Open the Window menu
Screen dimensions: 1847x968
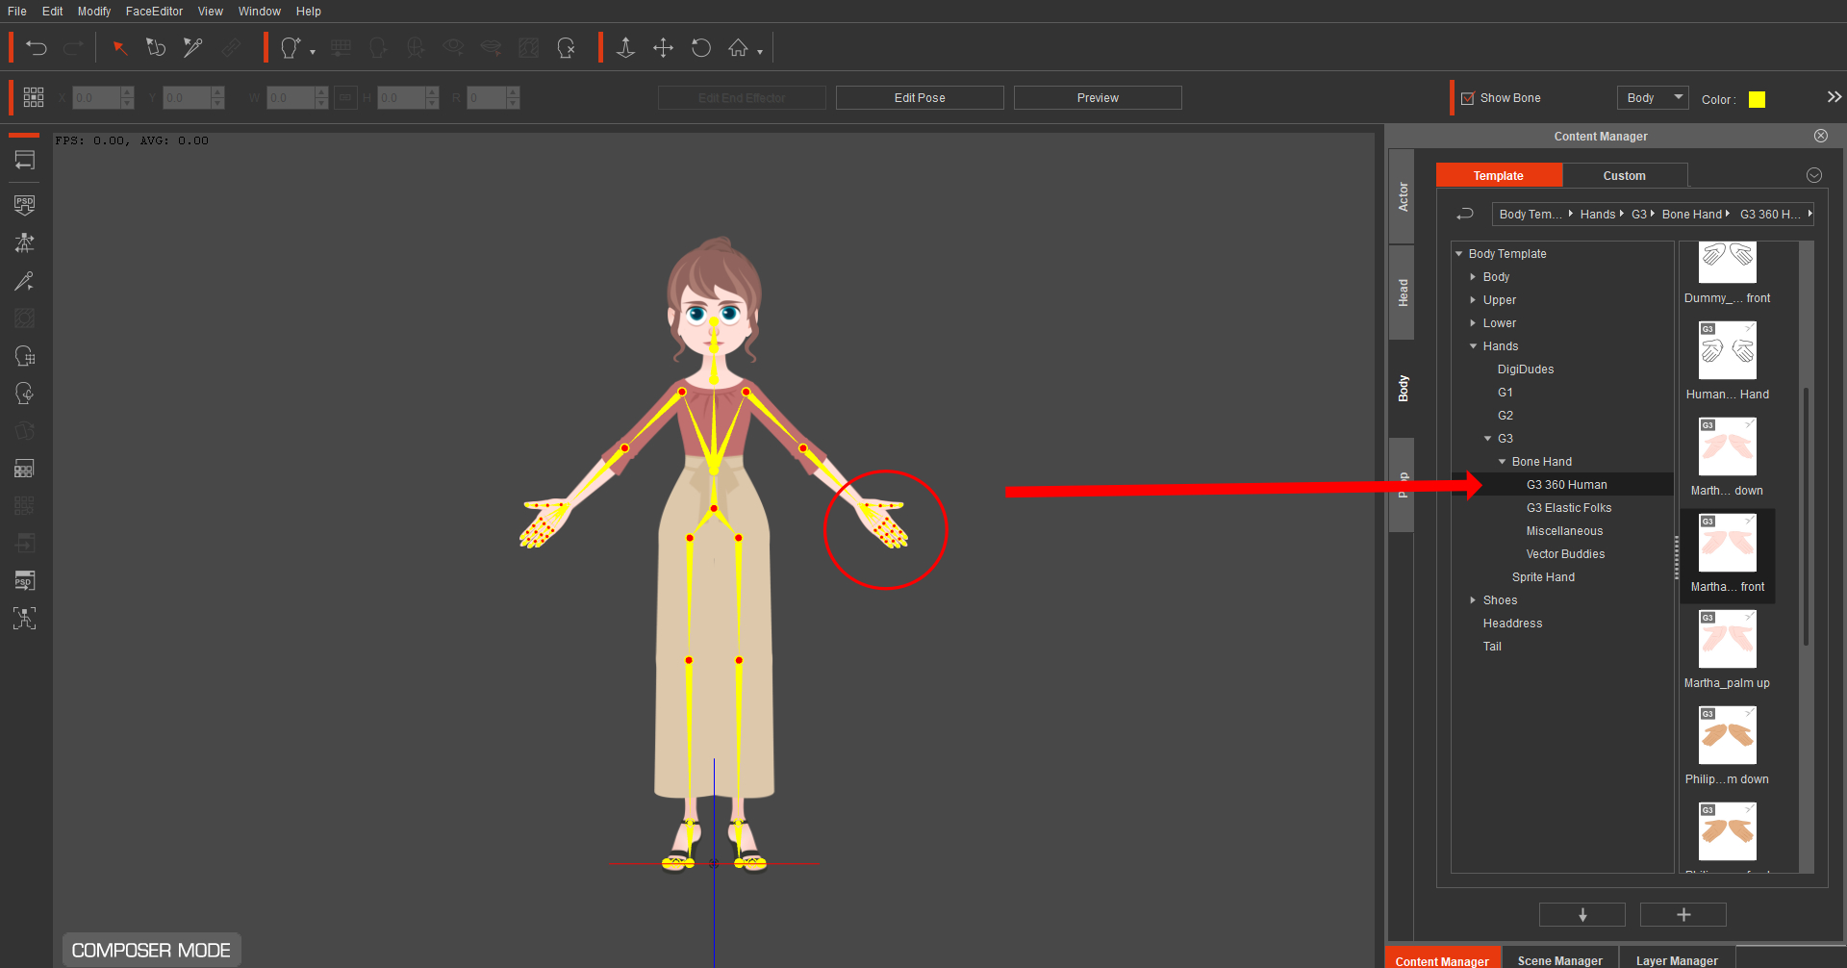pyautogui.click(x=260, y=12)
